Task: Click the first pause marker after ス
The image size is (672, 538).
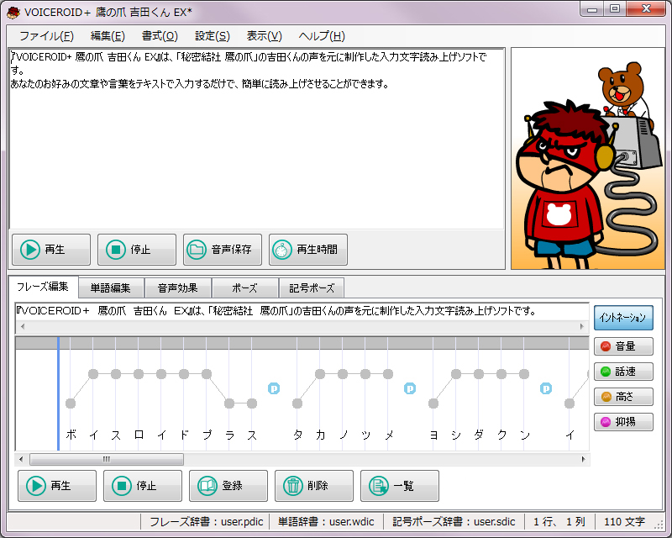Action: click(274, 388)
